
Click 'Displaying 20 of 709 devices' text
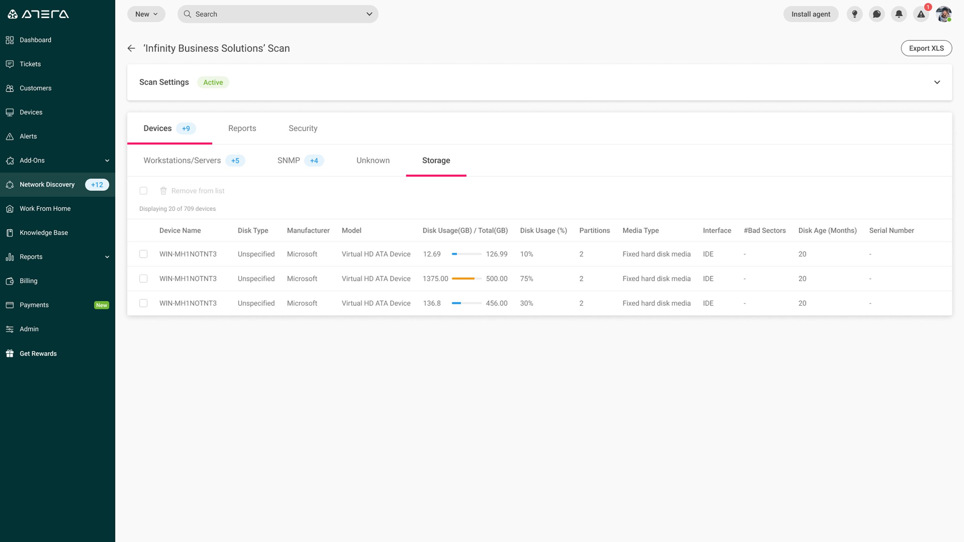coord(177,208)
